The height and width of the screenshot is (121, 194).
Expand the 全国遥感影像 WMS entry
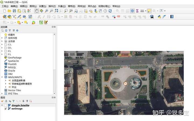6,80
